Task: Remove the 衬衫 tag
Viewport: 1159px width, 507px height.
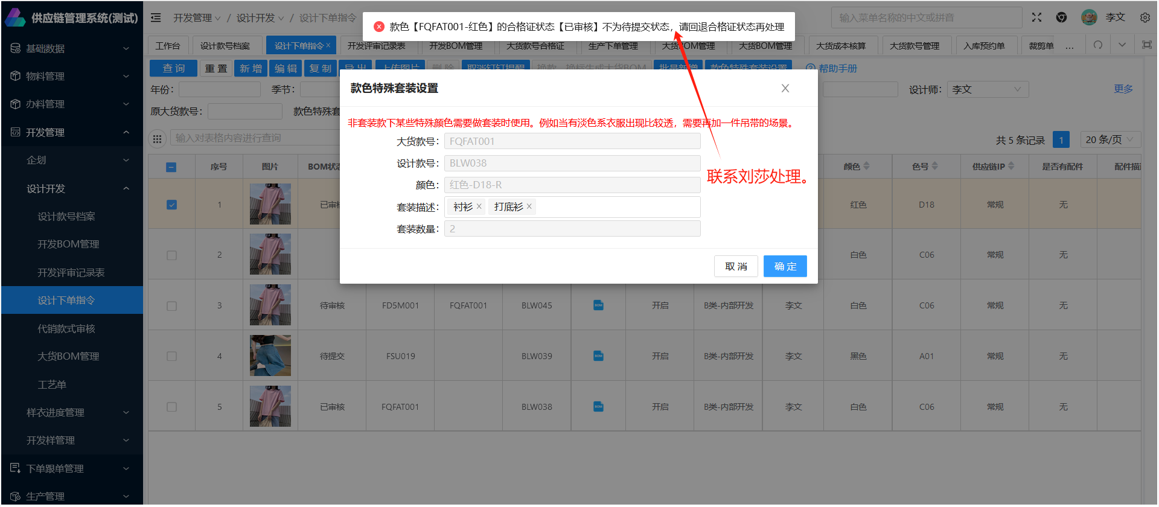Action: (479, 206)
